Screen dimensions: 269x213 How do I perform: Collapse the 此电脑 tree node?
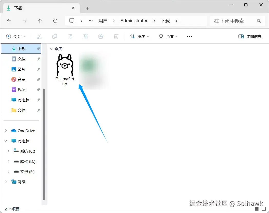6,141
